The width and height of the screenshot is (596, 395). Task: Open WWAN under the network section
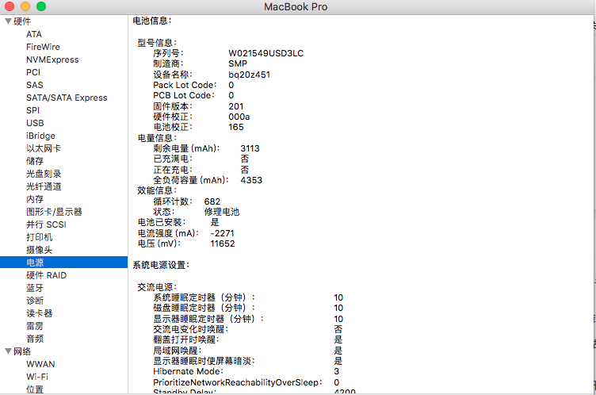40,364
